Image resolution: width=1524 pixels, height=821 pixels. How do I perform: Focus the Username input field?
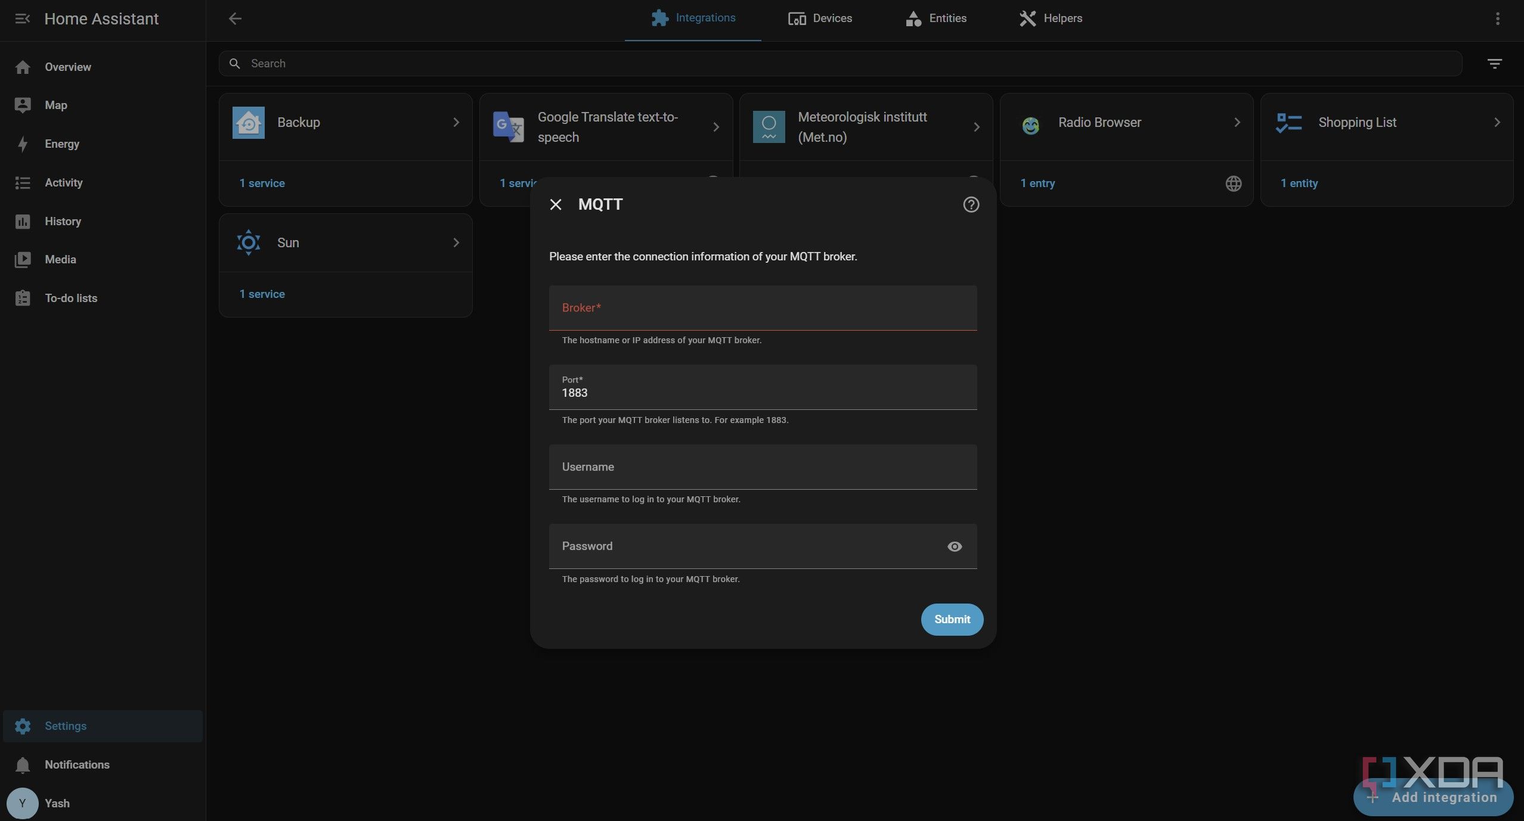coord(763,467)
